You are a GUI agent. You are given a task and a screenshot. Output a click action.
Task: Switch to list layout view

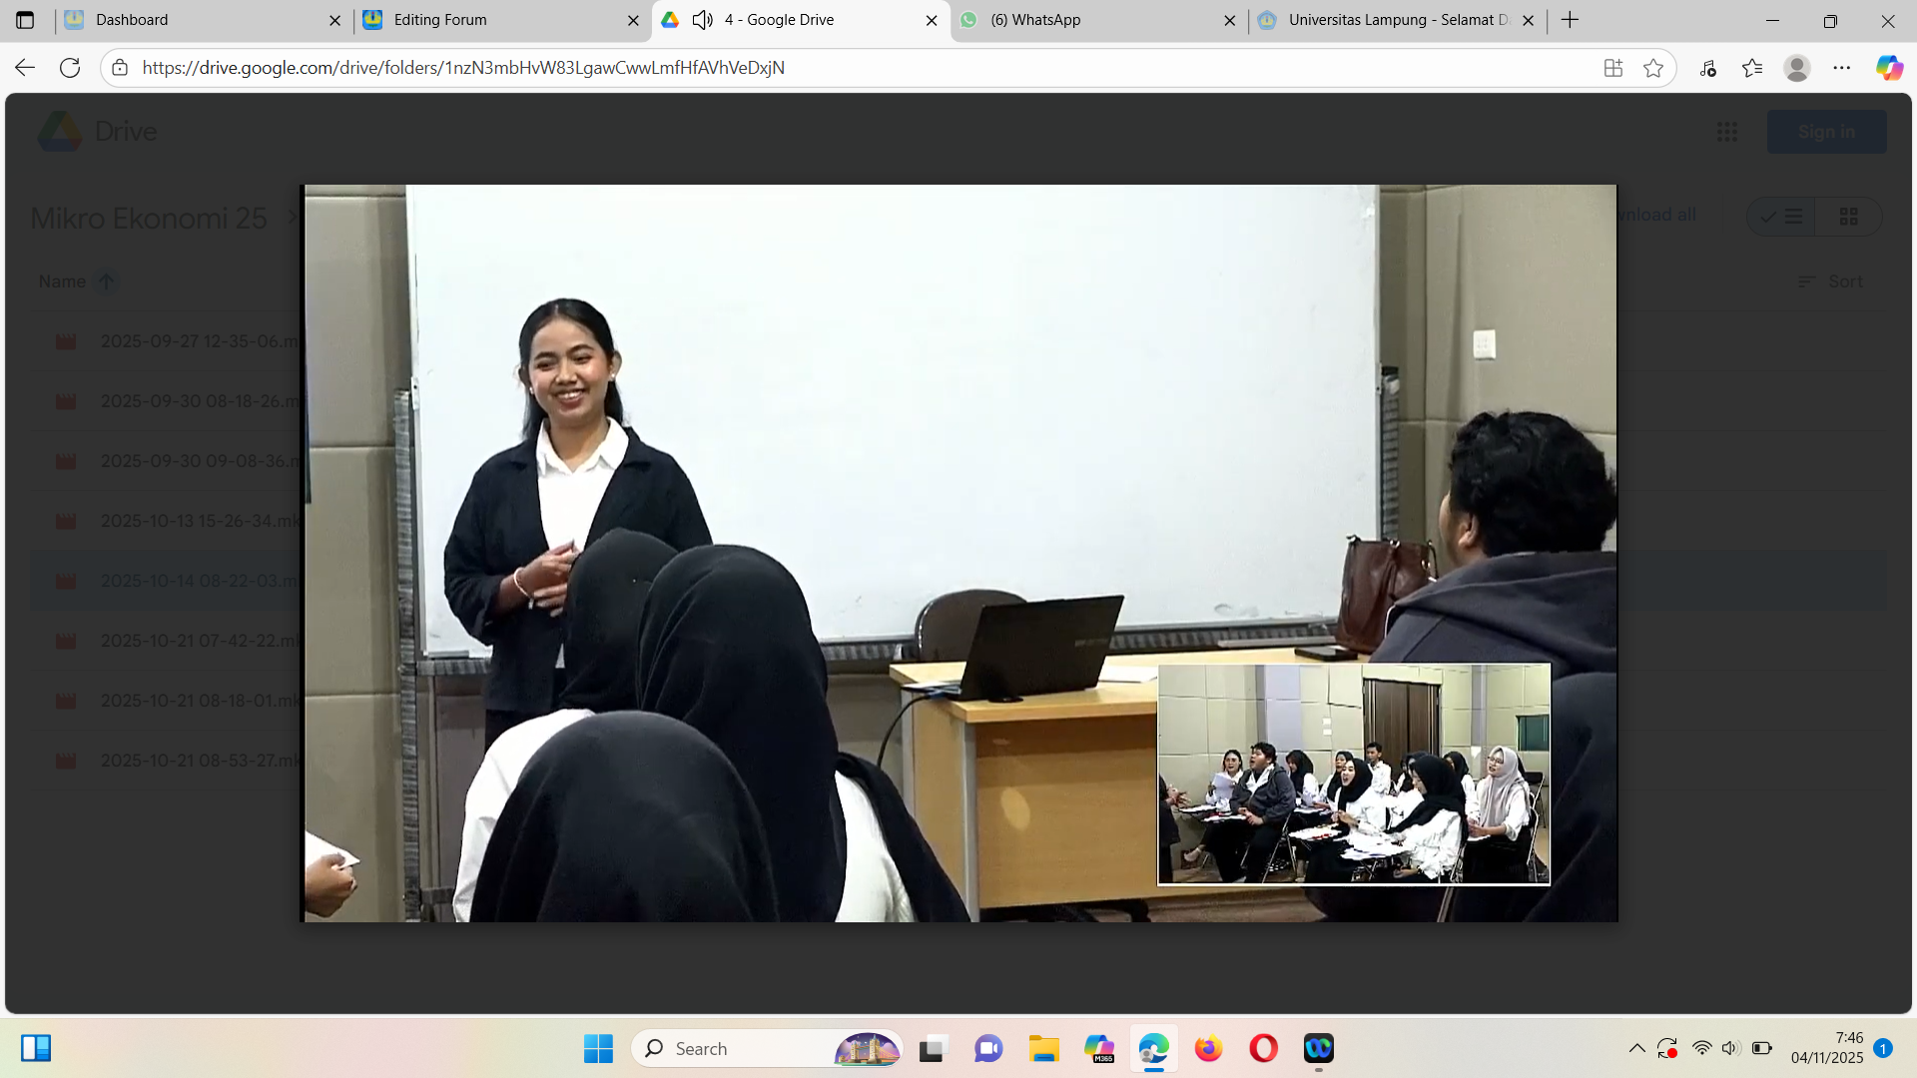[1782, 217]
